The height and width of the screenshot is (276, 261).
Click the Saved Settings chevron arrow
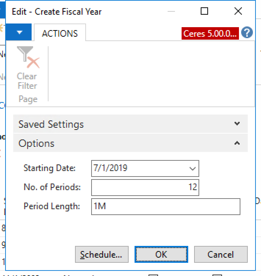pyautogui.click(x=237, y=124)
